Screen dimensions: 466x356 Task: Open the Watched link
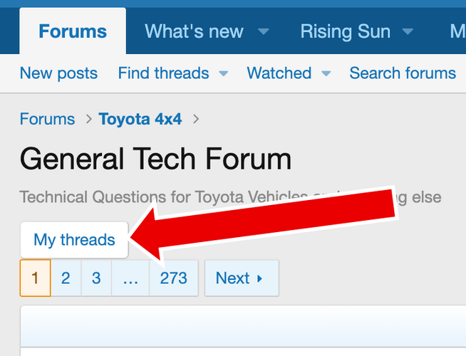[x=279, y=73]
